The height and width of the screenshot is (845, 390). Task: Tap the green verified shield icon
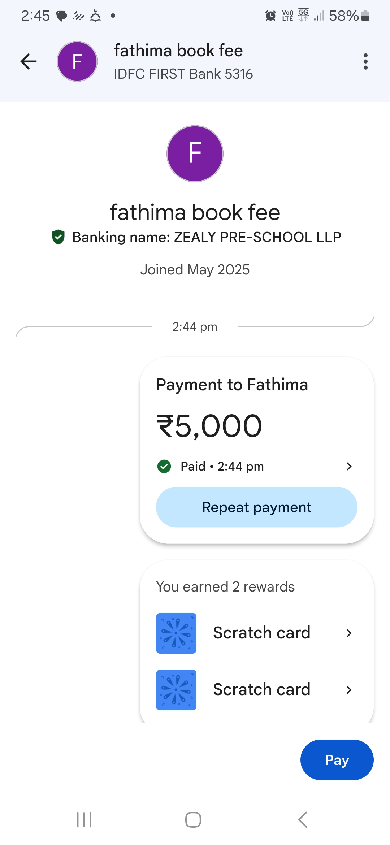click(58, 237)
